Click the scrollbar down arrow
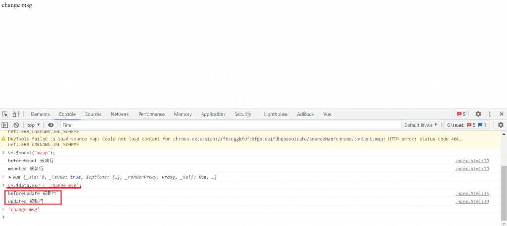507x226 pixels. pyautogui.click(x=504, y=224)
